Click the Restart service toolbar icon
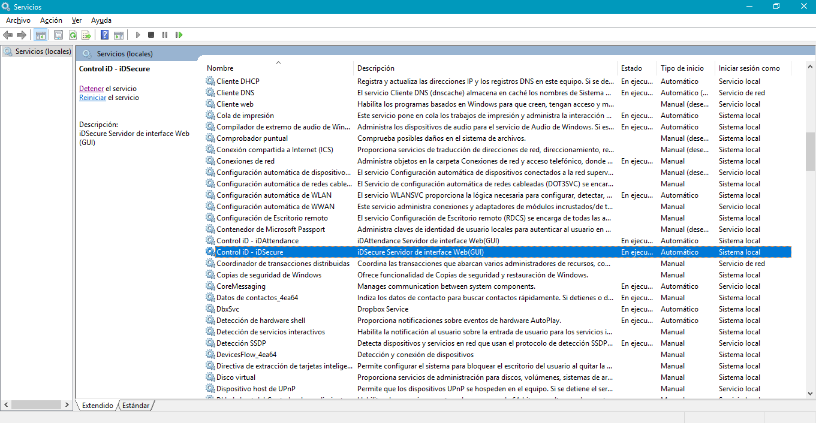Viewport: 816px width, 423px height. (x=179, y=35)
